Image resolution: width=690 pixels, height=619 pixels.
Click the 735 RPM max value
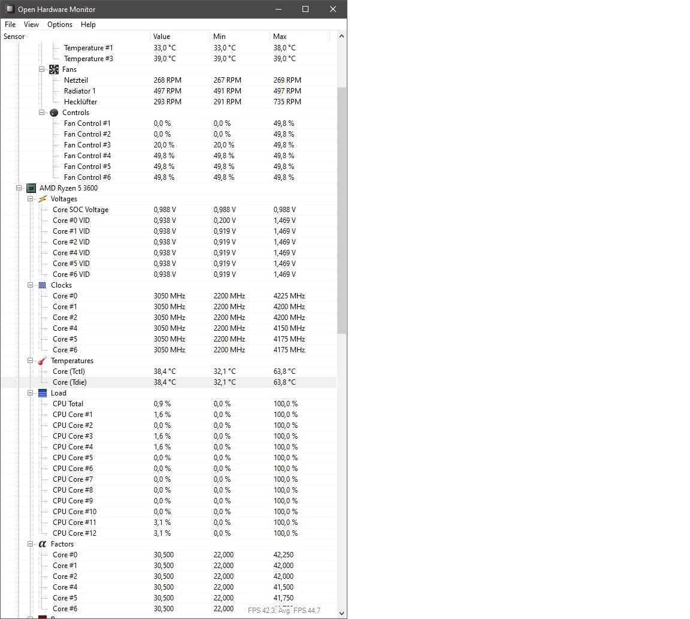(287, 102)
